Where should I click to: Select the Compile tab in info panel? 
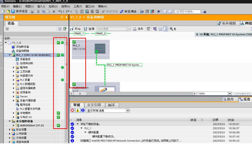tap(111, 105)
